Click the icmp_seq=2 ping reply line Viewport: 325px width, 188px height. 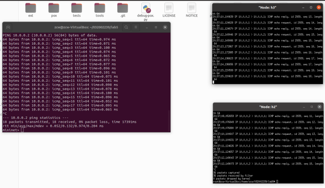(x=59, y=44)
